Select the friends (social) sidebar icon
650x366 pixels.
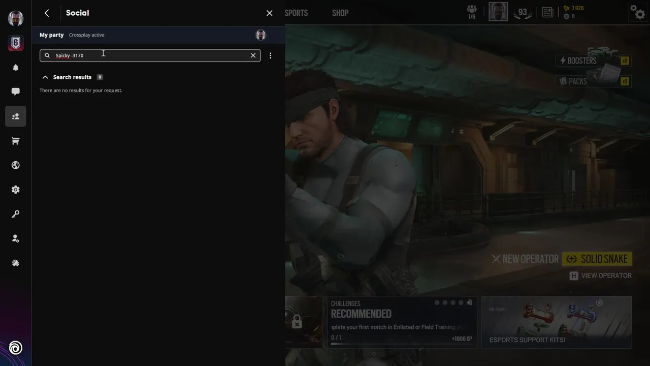(x=16, y=116)
